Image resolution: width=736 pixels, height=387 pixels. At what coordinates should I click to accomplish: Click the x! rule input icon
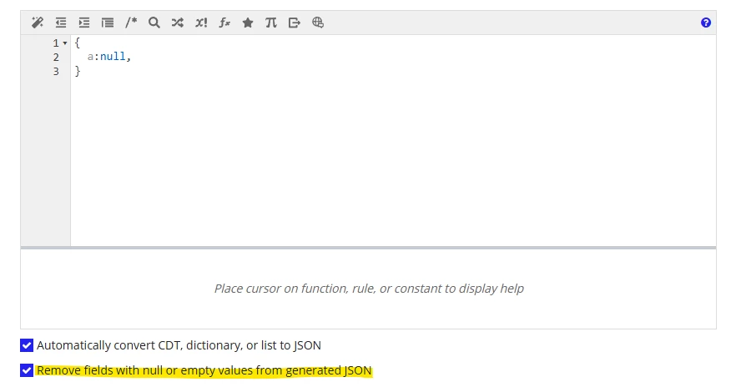pos(201,23)
